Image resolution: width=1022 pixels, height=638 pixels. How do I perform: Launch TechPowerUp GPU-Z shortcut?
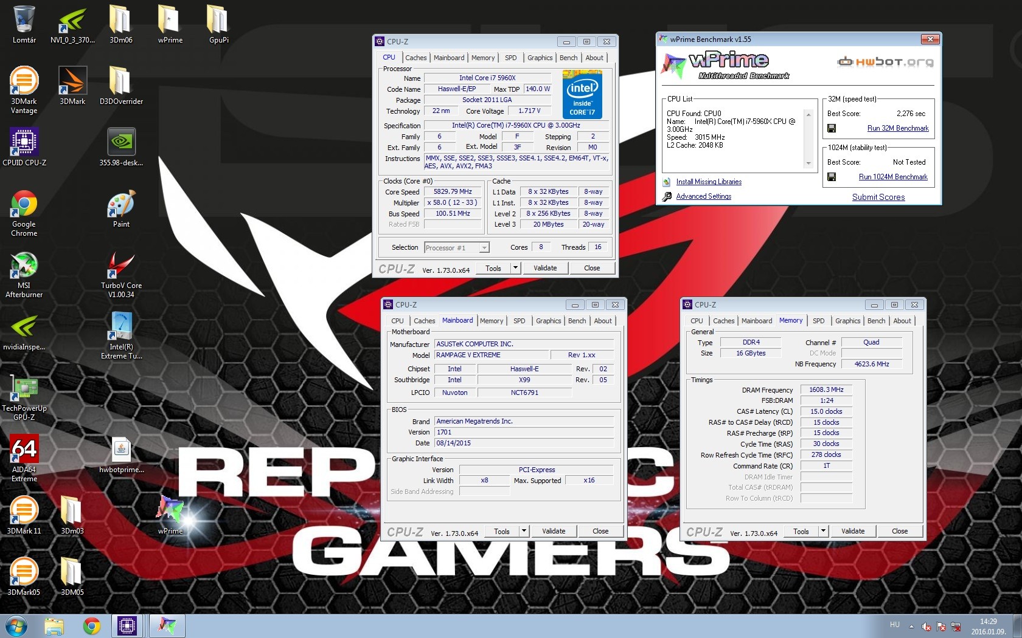24,397
